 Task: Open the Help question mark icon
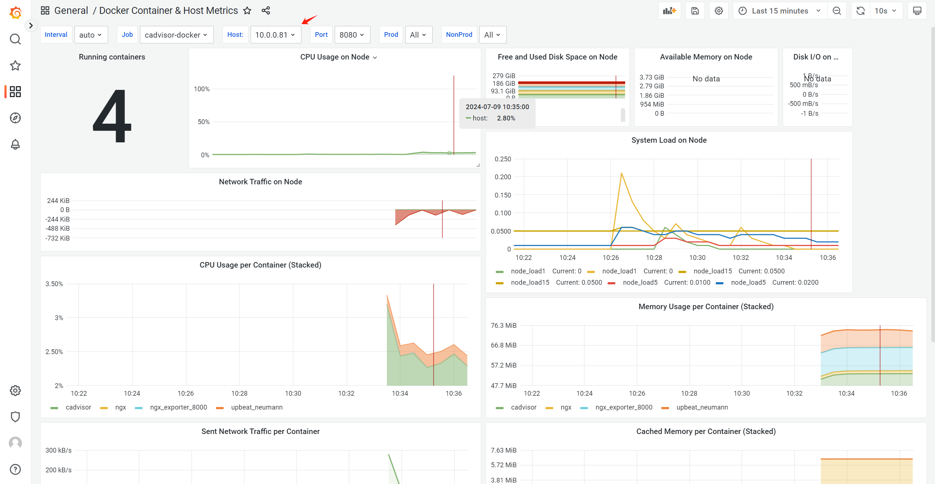(15, 469)
